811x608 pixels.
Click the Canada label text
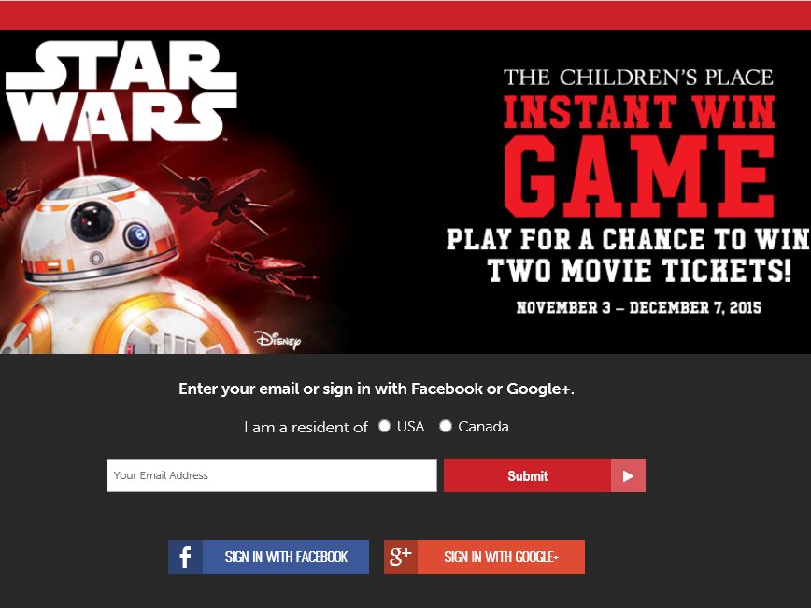click(x=483, y=427)
